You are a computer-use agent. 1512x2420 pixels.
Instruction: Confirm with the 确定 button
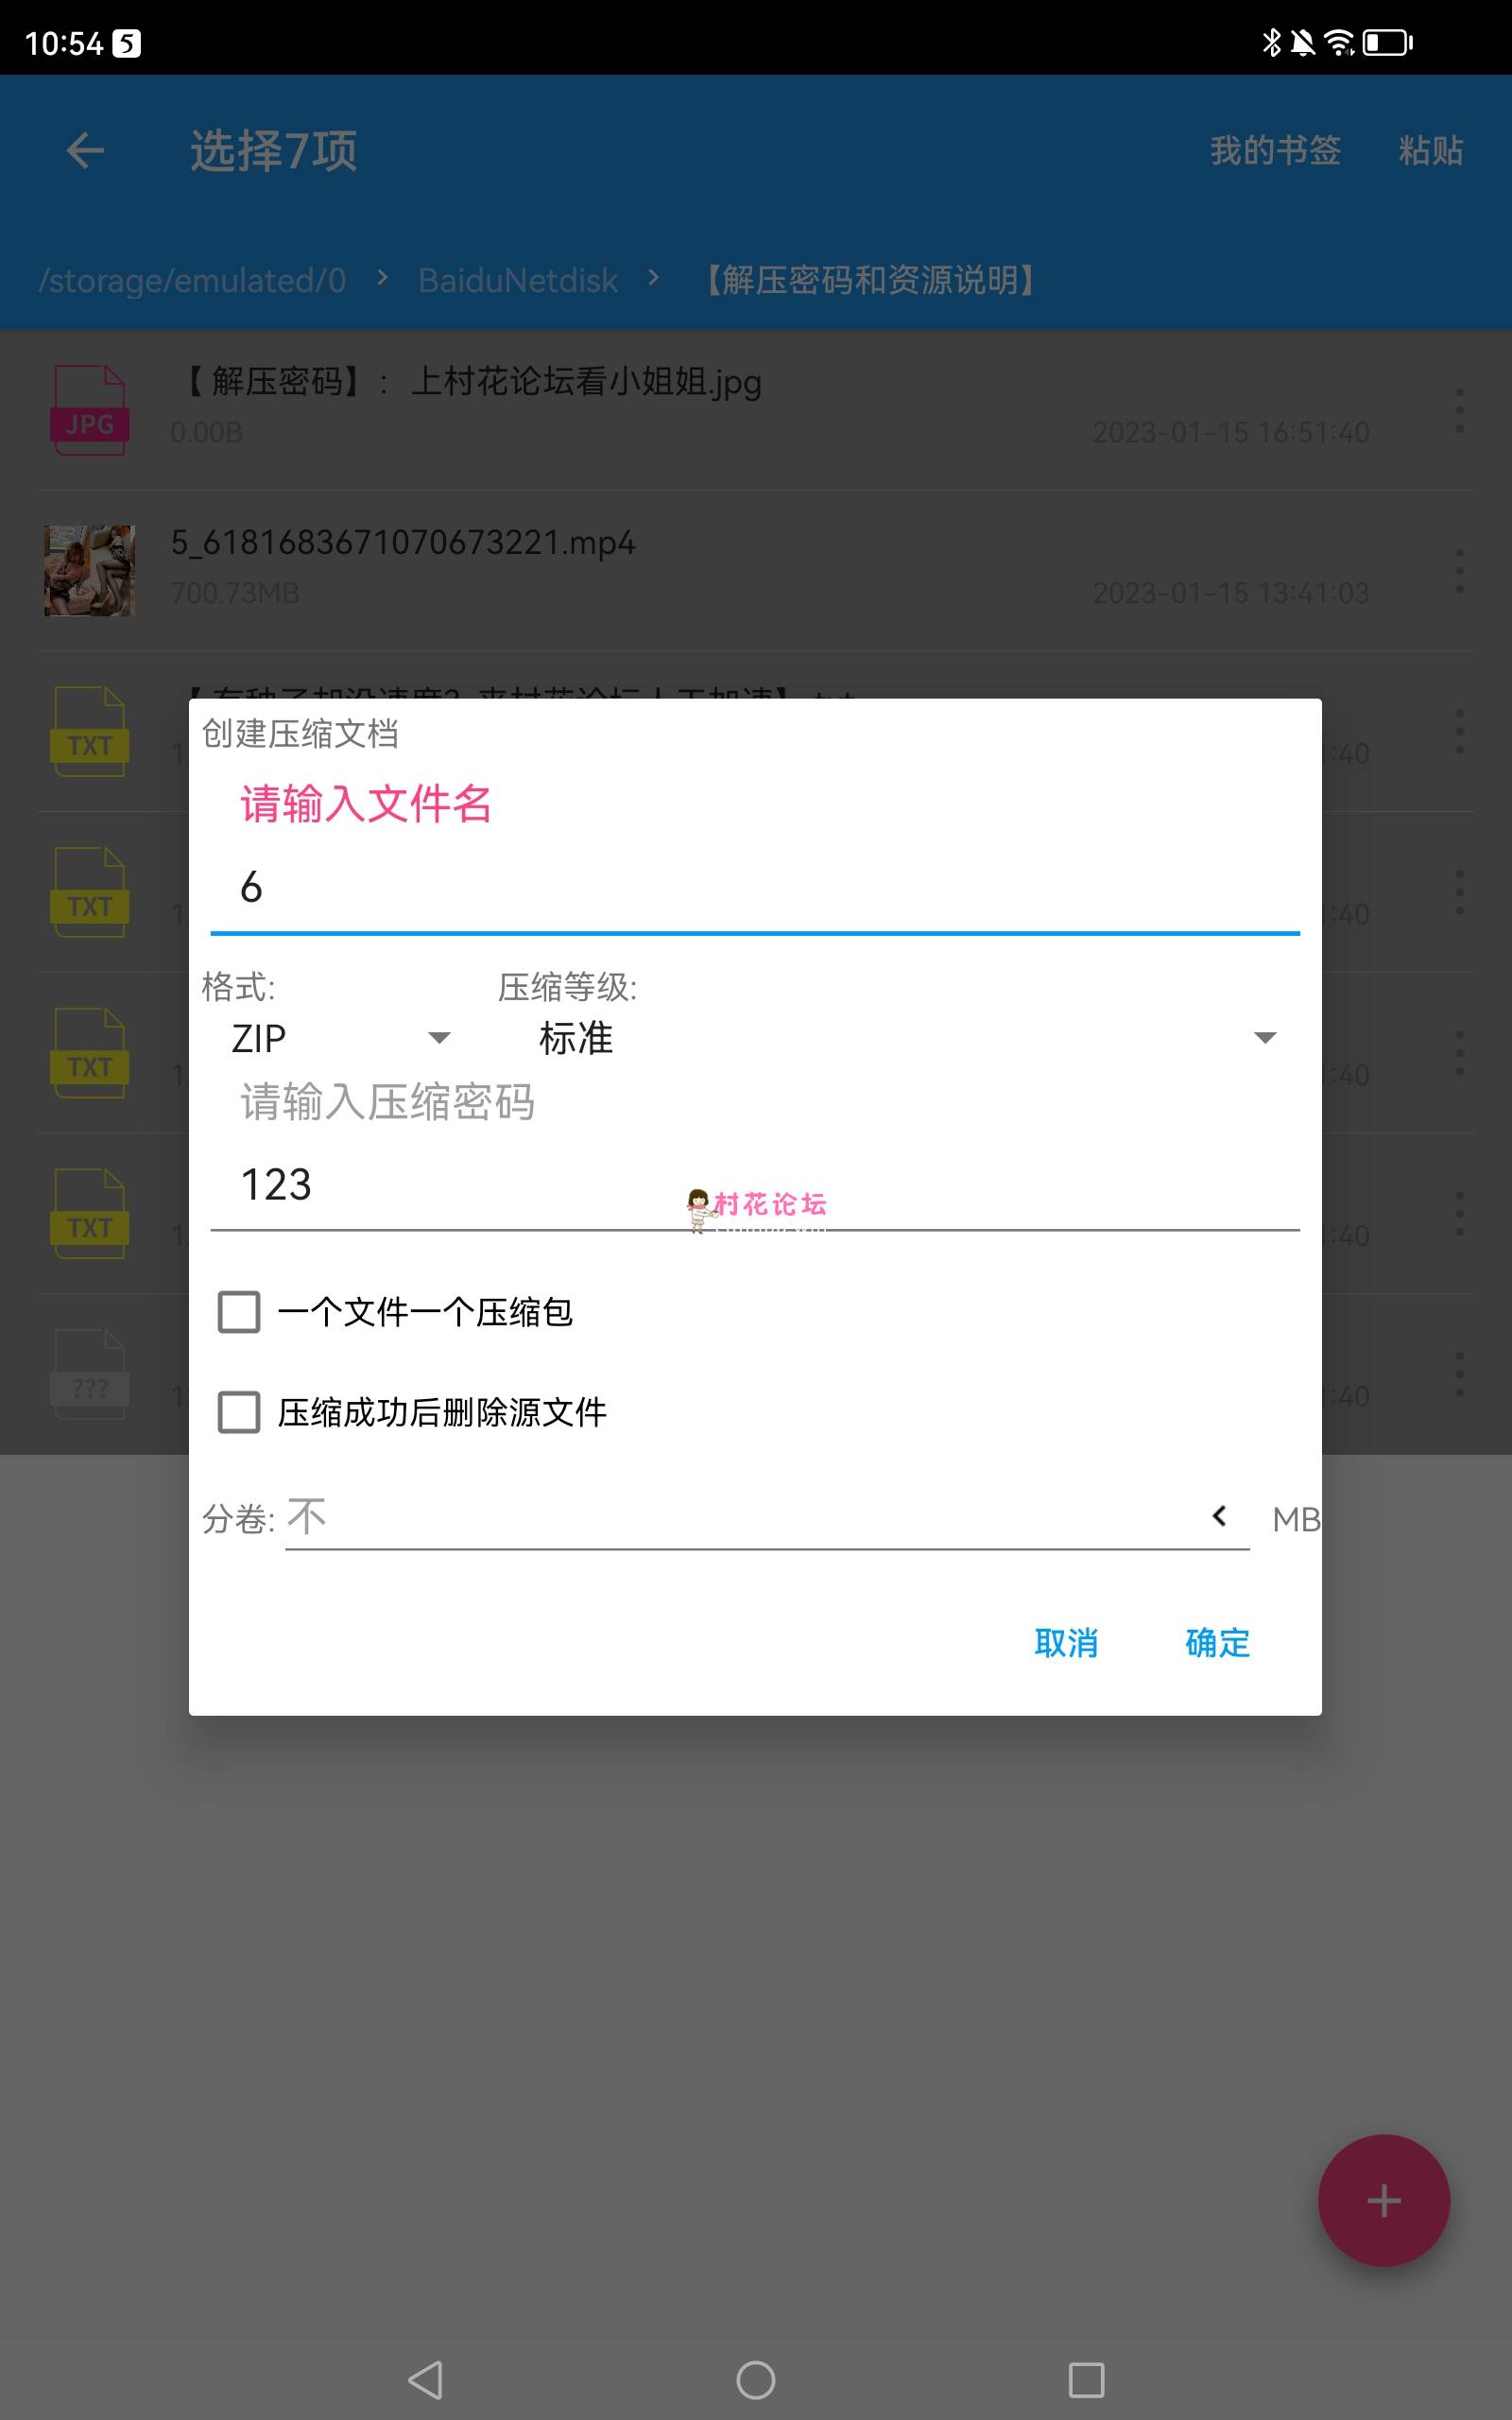point(1217,1642)
